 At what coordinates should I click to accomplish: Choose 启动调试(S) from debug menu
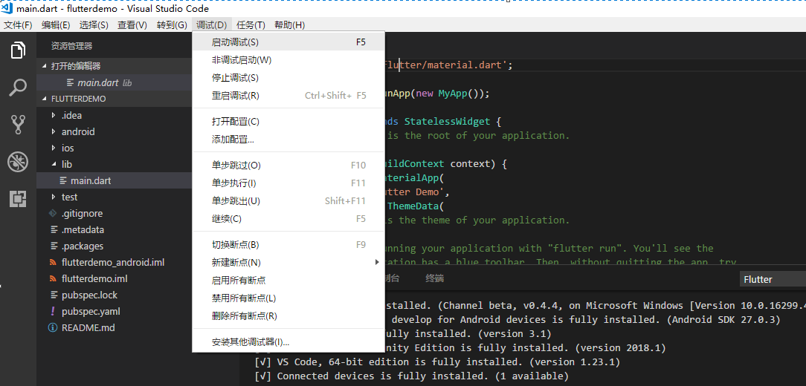point(288,42)
